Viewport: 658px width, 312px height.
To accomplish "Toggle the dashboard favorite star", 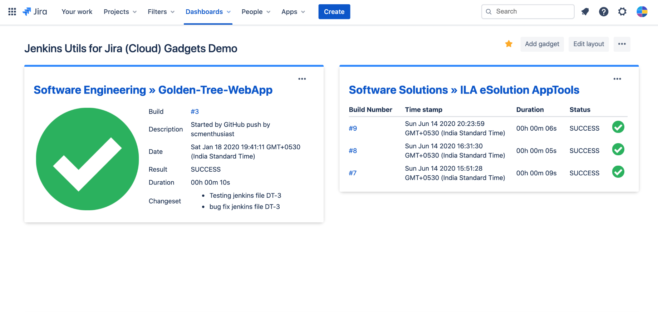I will click(509, 44).
